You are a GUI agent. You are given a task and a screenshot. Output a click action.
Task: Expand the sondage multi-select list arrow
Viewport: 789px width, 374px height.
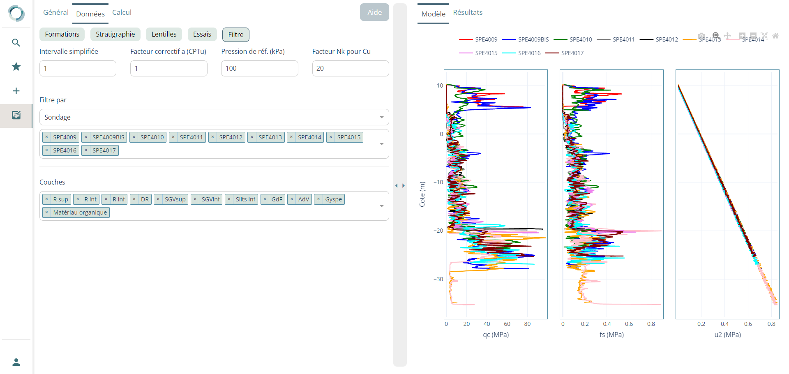click(x=381, y=144)
